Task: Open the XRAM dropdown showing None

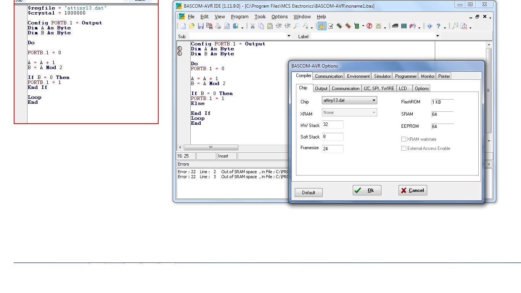Action: (349, 113)
